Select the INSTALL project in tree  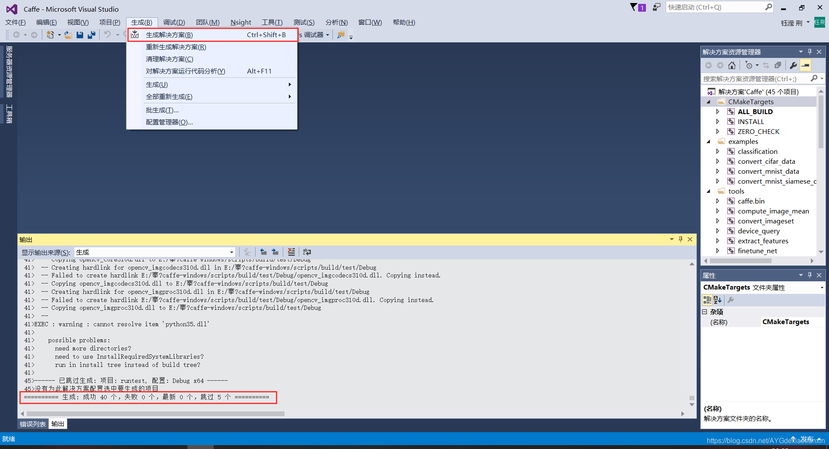point(751,121)
